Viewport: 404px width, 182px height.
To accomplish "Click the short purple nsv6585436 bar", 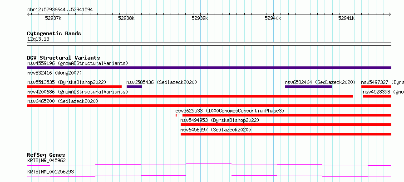I will coord(134,87).
